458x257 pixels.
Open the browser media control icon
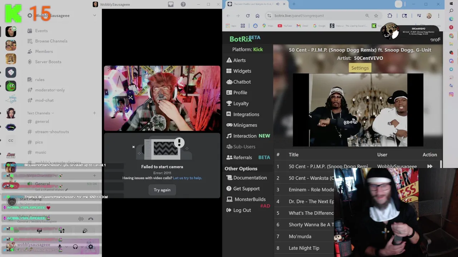(x=419, y=16)
